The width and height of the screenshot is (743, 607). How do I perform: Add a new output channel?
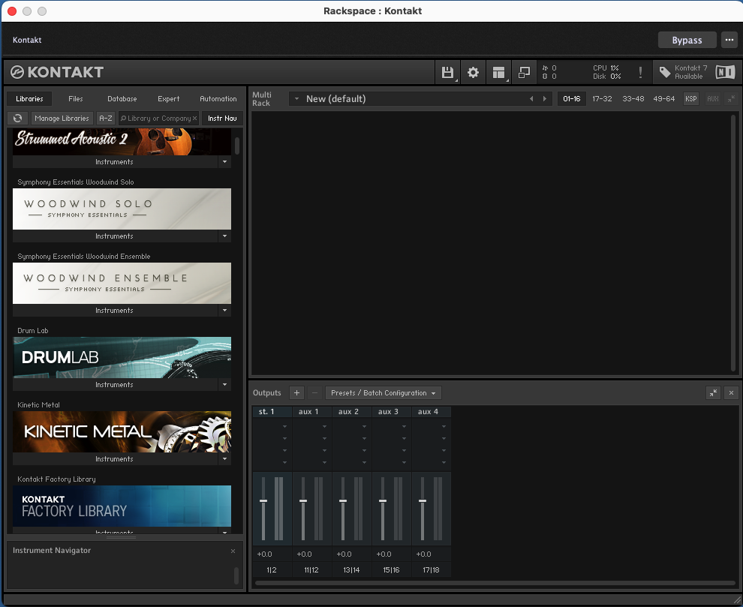click(x=296, y=393)
